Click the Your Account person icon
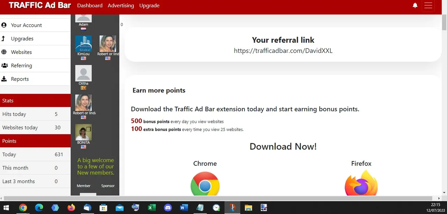 pos(4,25)
